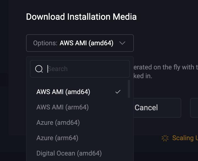
Task: Pick the Azure (amd64) option
Action: (78, 123)
